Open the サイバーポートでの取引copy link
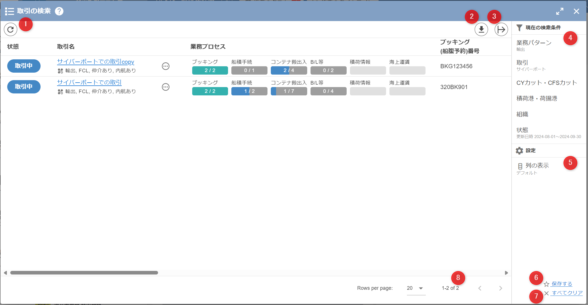588x305 pixels. click(x=96, y=62)
